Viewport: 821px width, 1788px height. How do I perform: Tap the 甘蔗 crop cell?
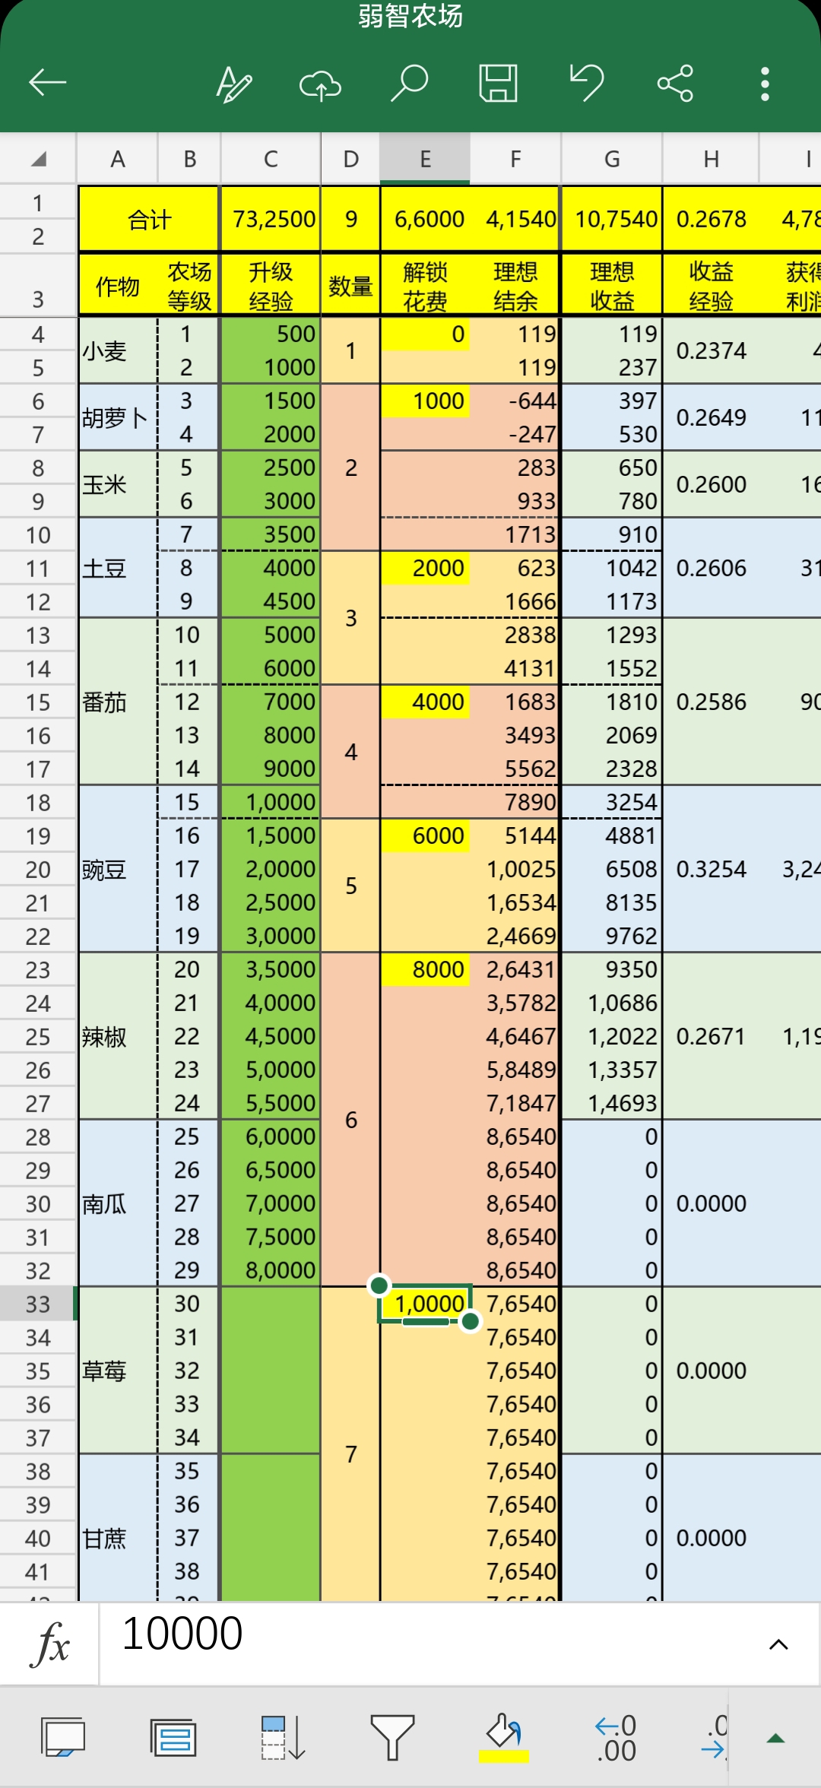(118, 1530)
